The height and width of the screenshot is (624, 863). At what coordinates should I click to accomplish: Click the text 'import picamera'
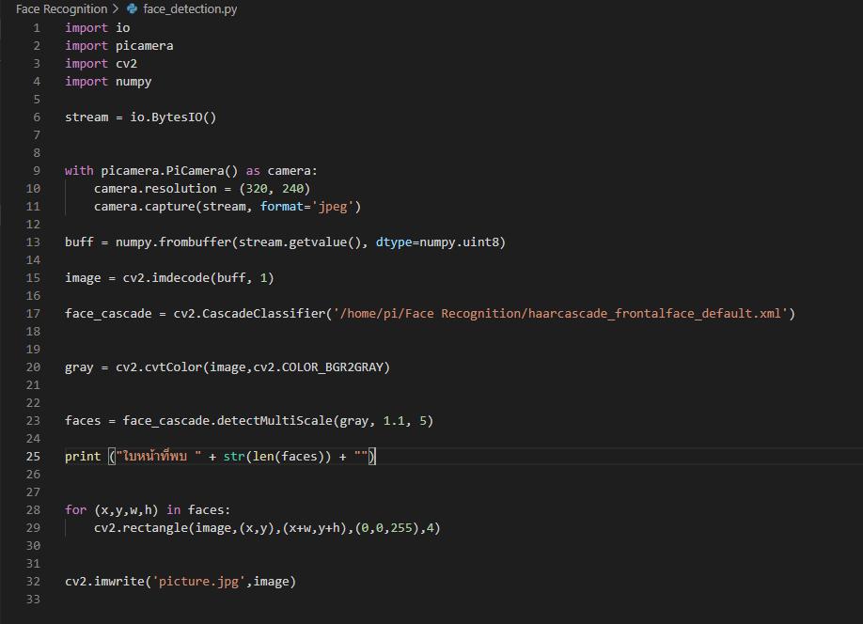point(118,46)
